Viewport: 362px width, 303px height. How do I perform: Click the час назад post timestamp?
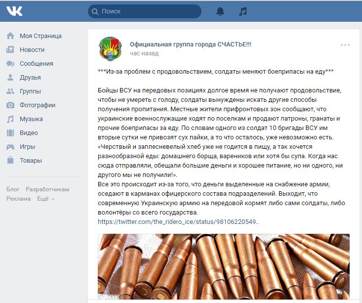click(144, 53)
